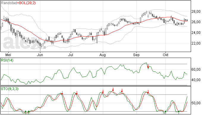This screenshot has height=115, width=205.
Task: Click the Jun month label
Action: [x=40, y=55]
